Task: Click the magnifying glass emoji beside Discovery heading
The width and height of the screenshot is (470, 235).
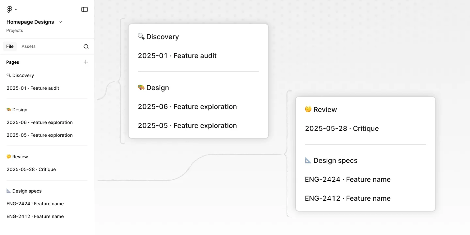Action: pyautogui.click(x=141, y=36)
